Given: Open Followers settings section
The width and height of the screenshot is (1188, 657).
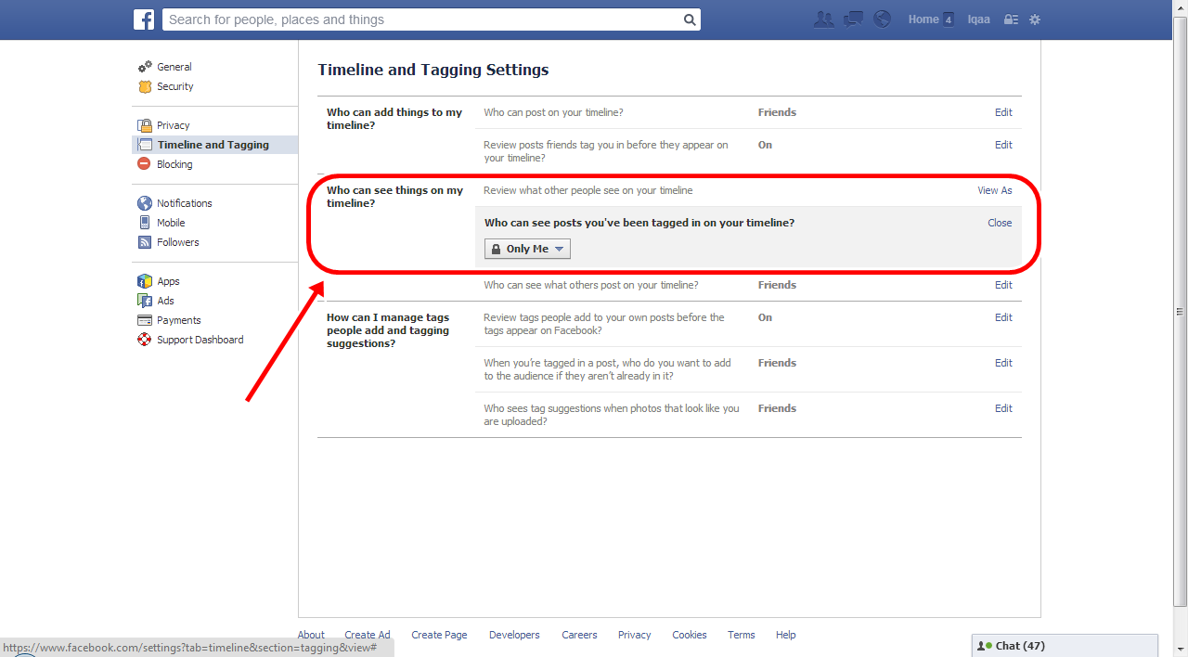Looking at the screenshot, I should tap(178, 242).
